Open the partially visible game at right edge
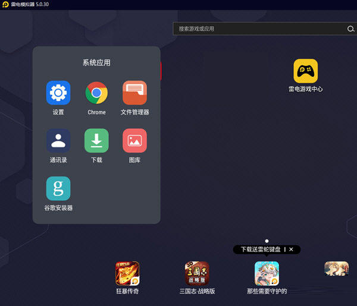The height and width of the screenshot is (306, 357). (336, 269)
